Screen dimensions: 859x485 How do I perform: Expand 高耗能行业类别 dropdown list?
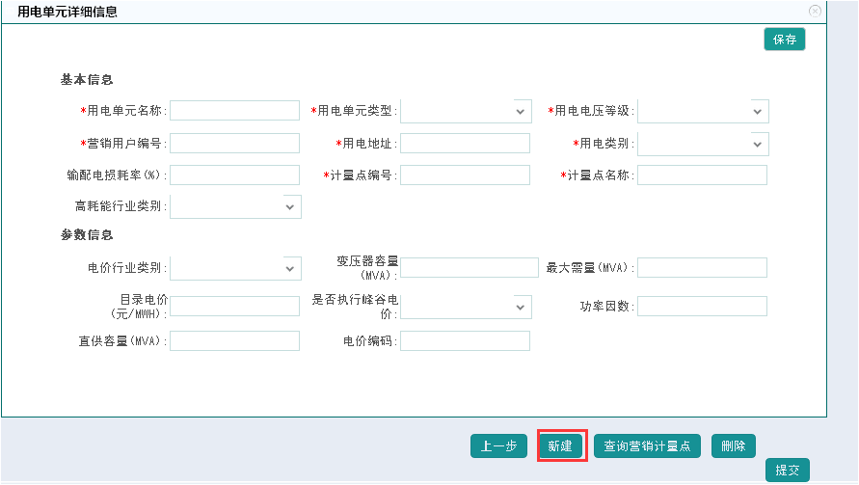pos(235,206)
